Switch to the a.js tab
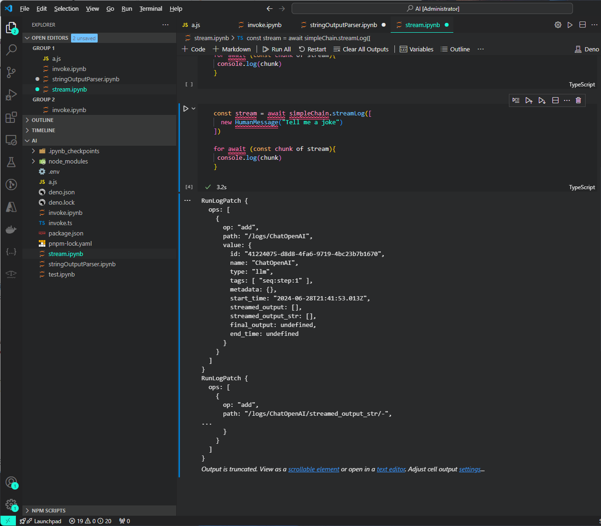 (196, 25)
